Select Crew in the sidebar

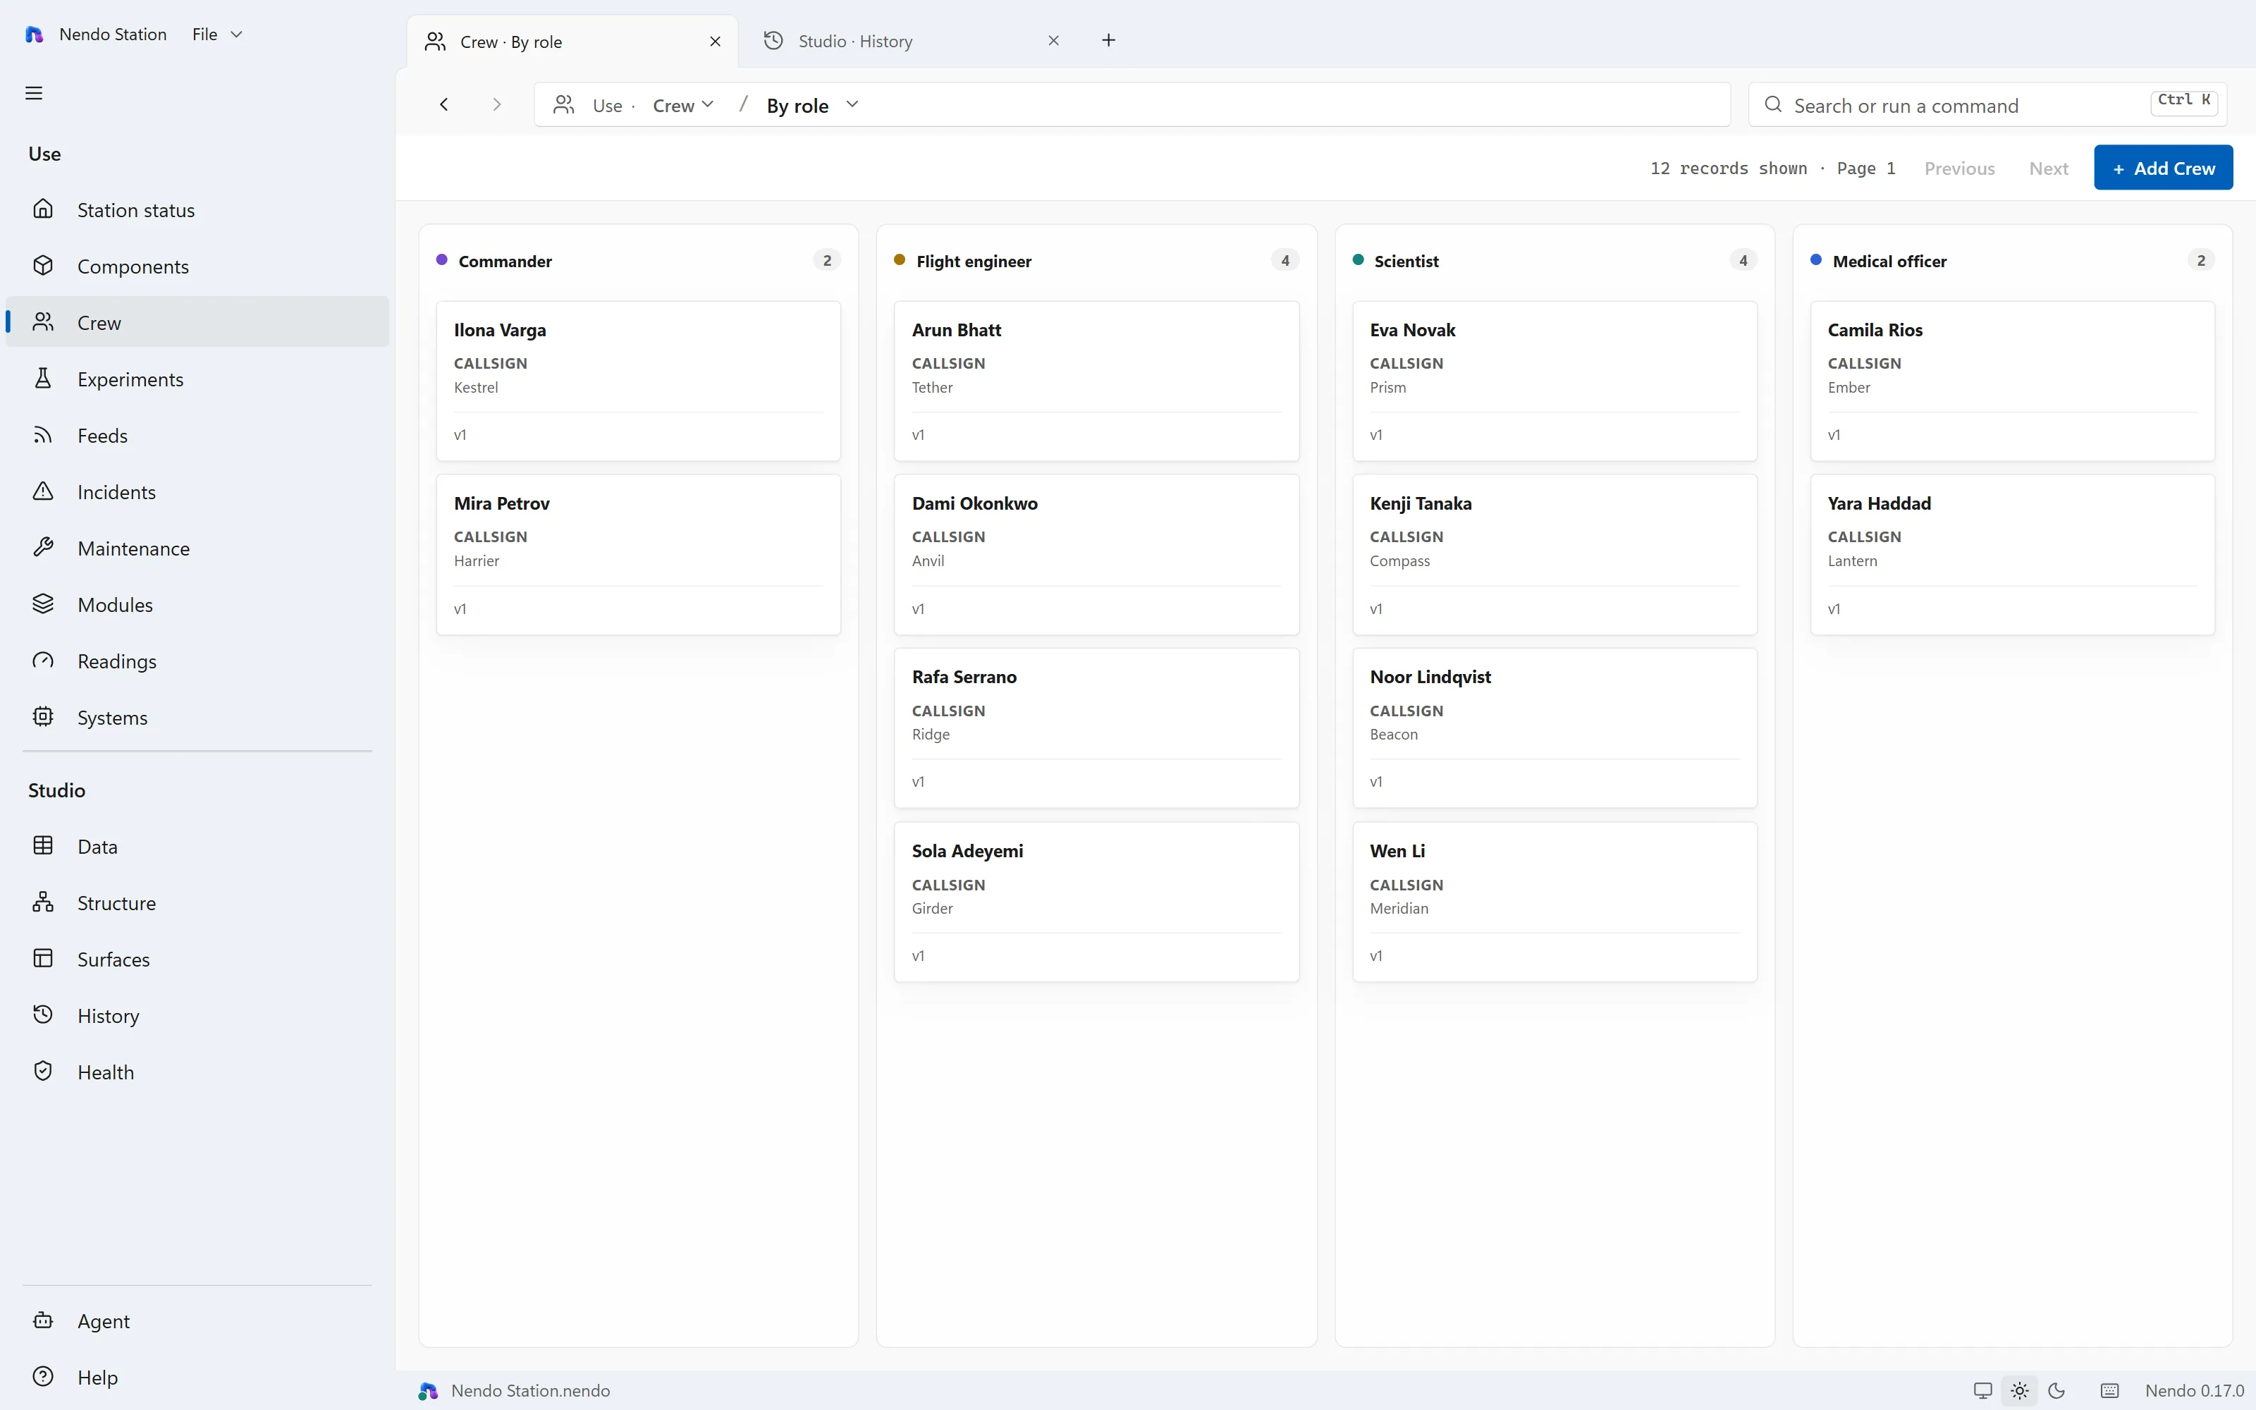pos(197,323)
